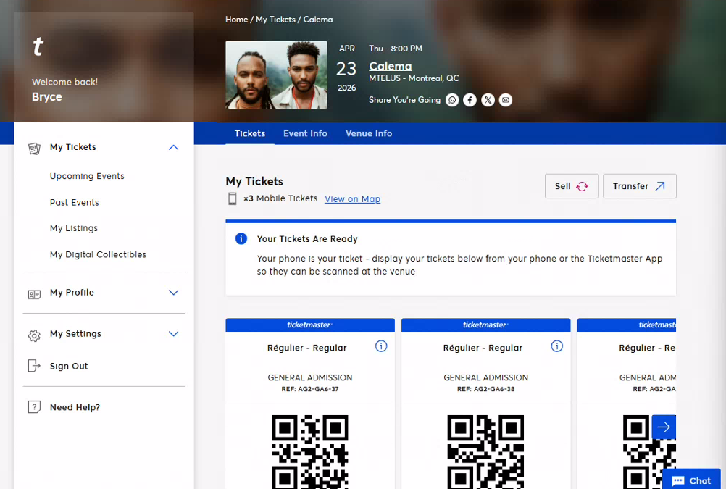Share via WhatsApp icon
The width and height of the screenshot is (726, 489).
pyautogui.click(x=452, y=100)
